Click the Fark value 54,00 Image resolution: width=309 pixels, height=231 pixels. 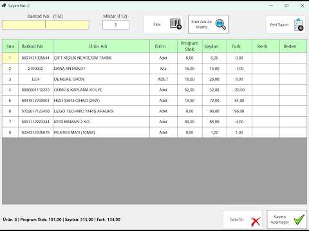[239, 101]
